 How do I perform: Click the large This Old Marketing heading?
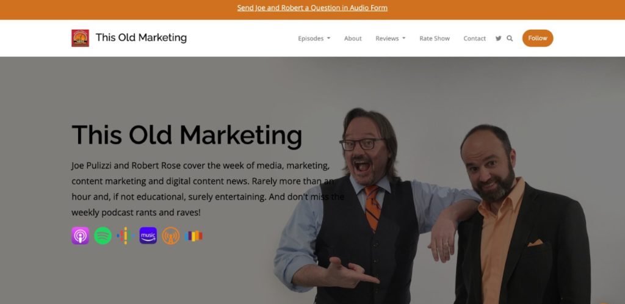point(187,135)
